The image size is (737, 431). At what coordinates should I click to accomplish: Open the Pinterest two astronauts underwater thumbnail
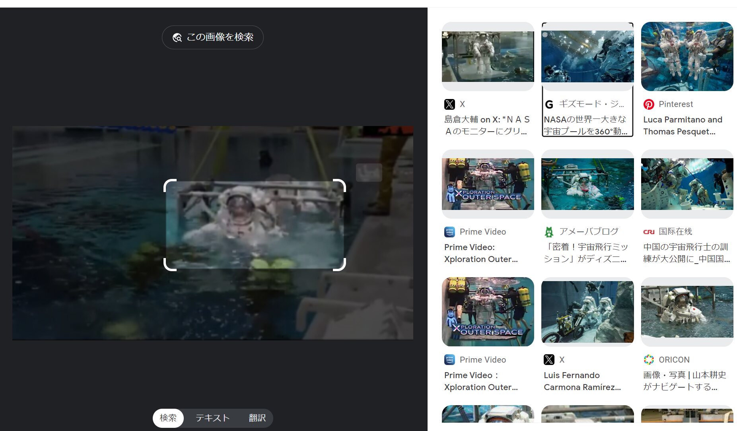pyautogui.click(x=687, y=56)
